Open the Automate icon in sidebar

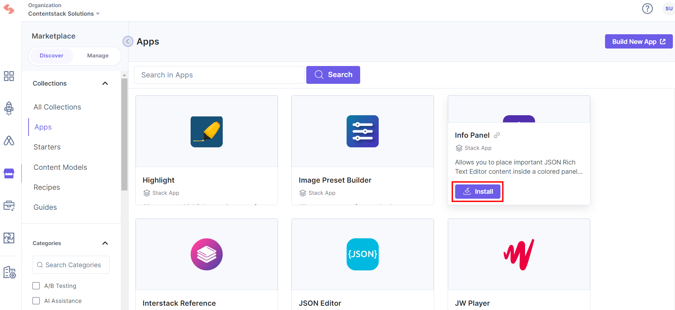coord(9,141)
